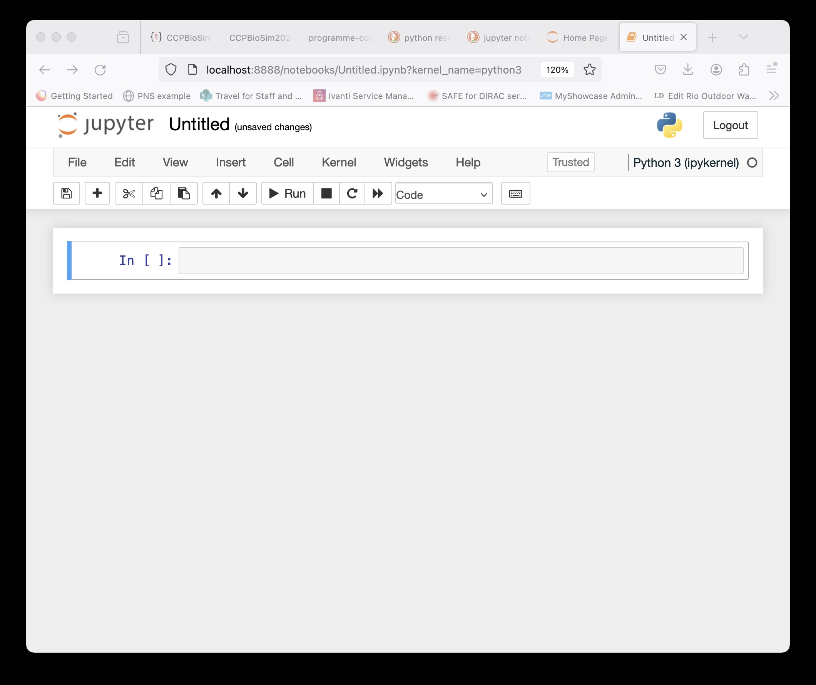Open the PNS example bookmark
816x685 pixels.
(157, 96)
